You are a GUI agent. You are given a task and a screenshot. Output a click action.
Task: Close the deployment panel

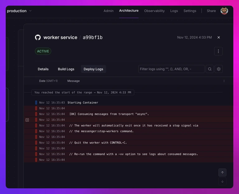218,37
